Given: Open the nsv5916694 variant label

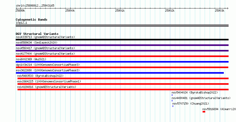Looking at the screenshot, I should point(219,109).
